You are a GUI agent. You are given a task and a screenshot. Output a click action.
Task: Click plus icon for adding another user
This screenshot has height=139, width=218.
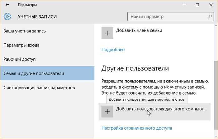click(x=107, y=112)
